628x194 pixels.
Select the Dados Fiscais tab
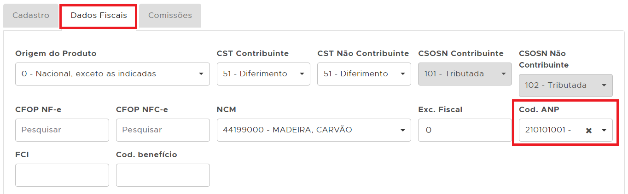point(99,16)
